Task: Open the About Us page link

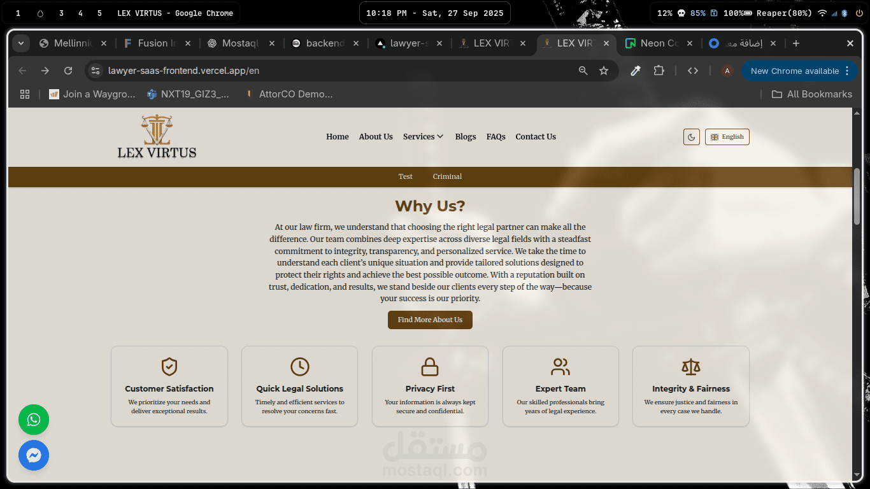Action: pos(376,137)
